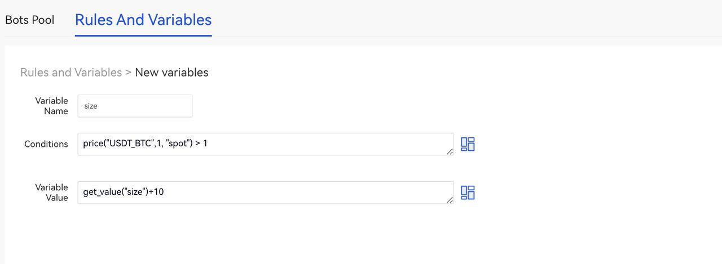The height and width of the screenshot is (264, 722).
Task: Go back via Rules and Variables breadcrumb
Action: point(71,72)
